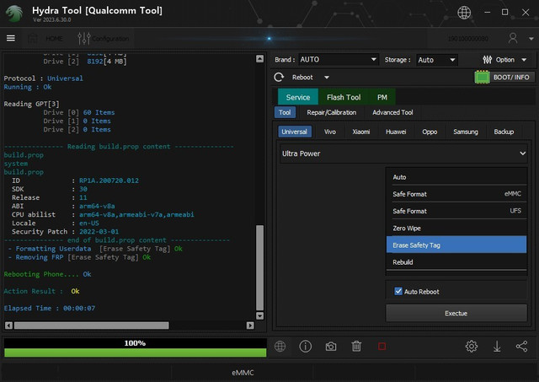Click the "Rebooting Phone.... Ok" log line

(x=47, y=274)
